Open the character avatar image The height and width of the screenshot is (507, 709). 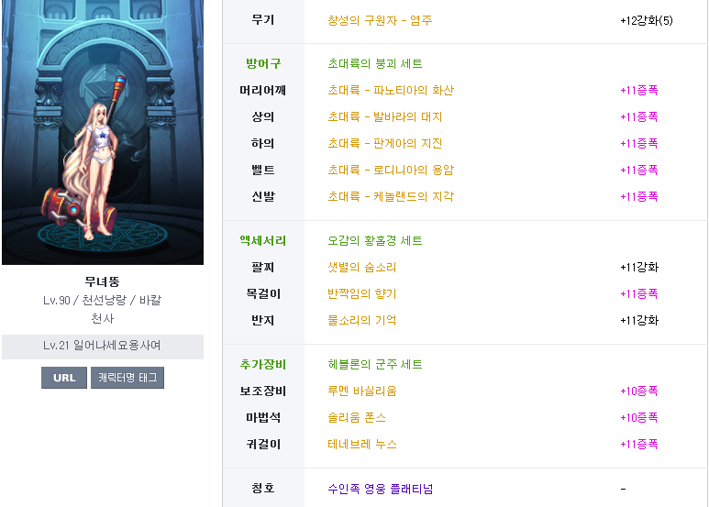[x=103, y=132]
